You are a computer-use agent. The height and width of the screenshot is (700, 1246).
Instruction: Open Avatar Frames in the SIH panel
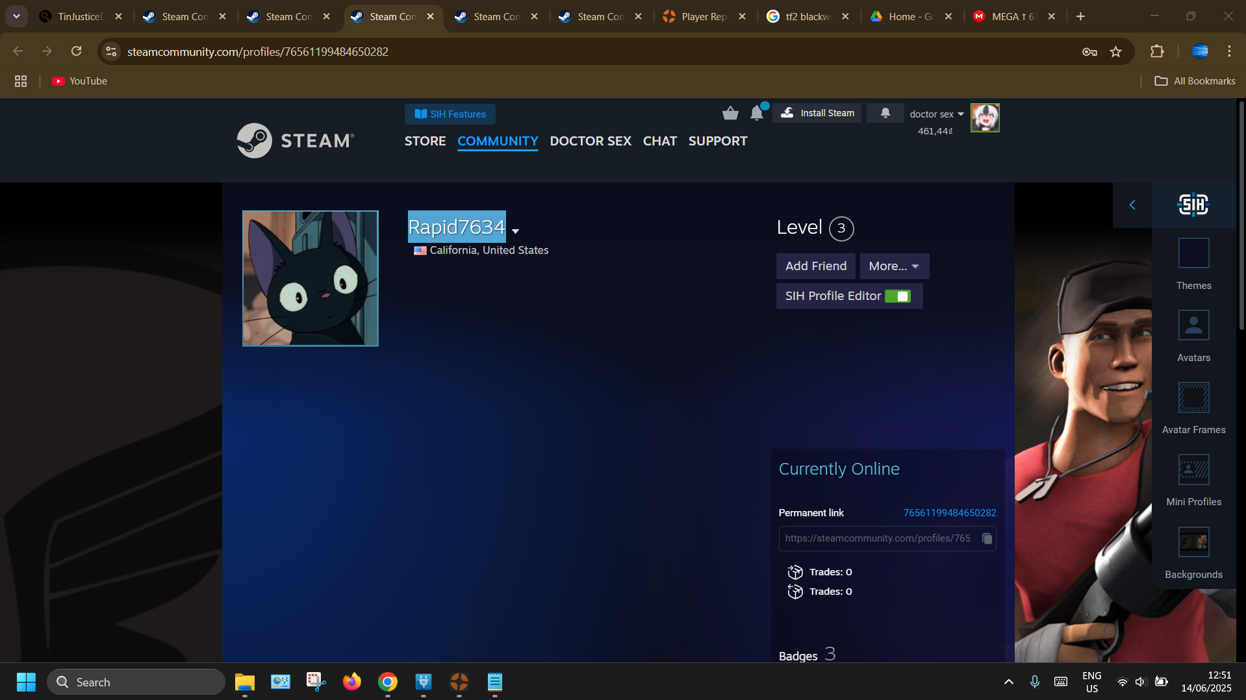[x=1194, y=408]
